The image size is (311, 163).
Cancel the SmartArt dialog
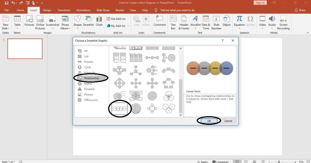point(228,121)
